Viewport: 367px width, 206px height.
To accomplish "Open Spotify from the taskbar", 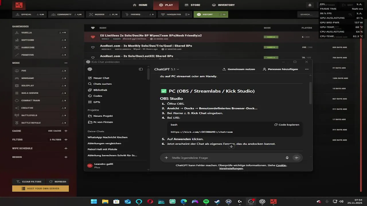I will 206,201.
